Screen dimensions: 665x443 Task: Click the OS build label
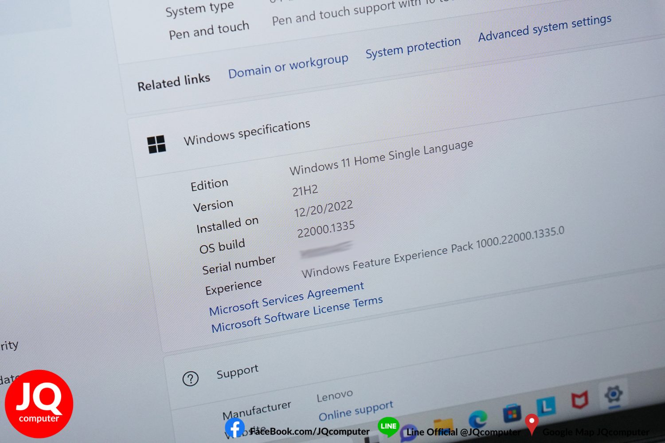(x=222, y=246)
